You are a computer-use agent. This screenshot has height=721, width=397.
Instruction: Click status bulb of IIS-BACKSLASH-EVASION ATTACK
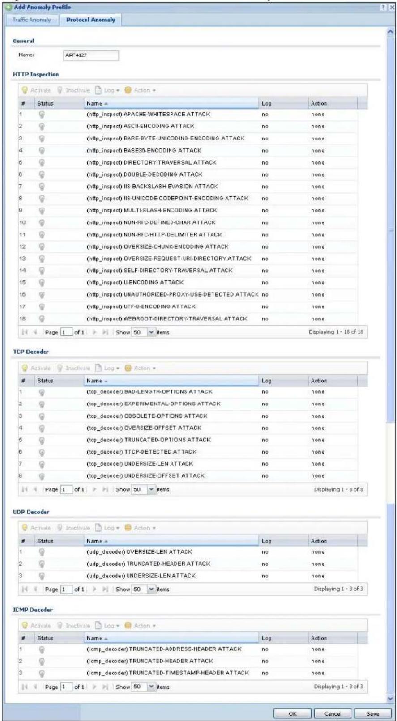(42, 187)
